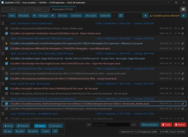Select files By path
The height and width of the screenshot is (137, 188).
pyautogui.click(x=20, y=131)
